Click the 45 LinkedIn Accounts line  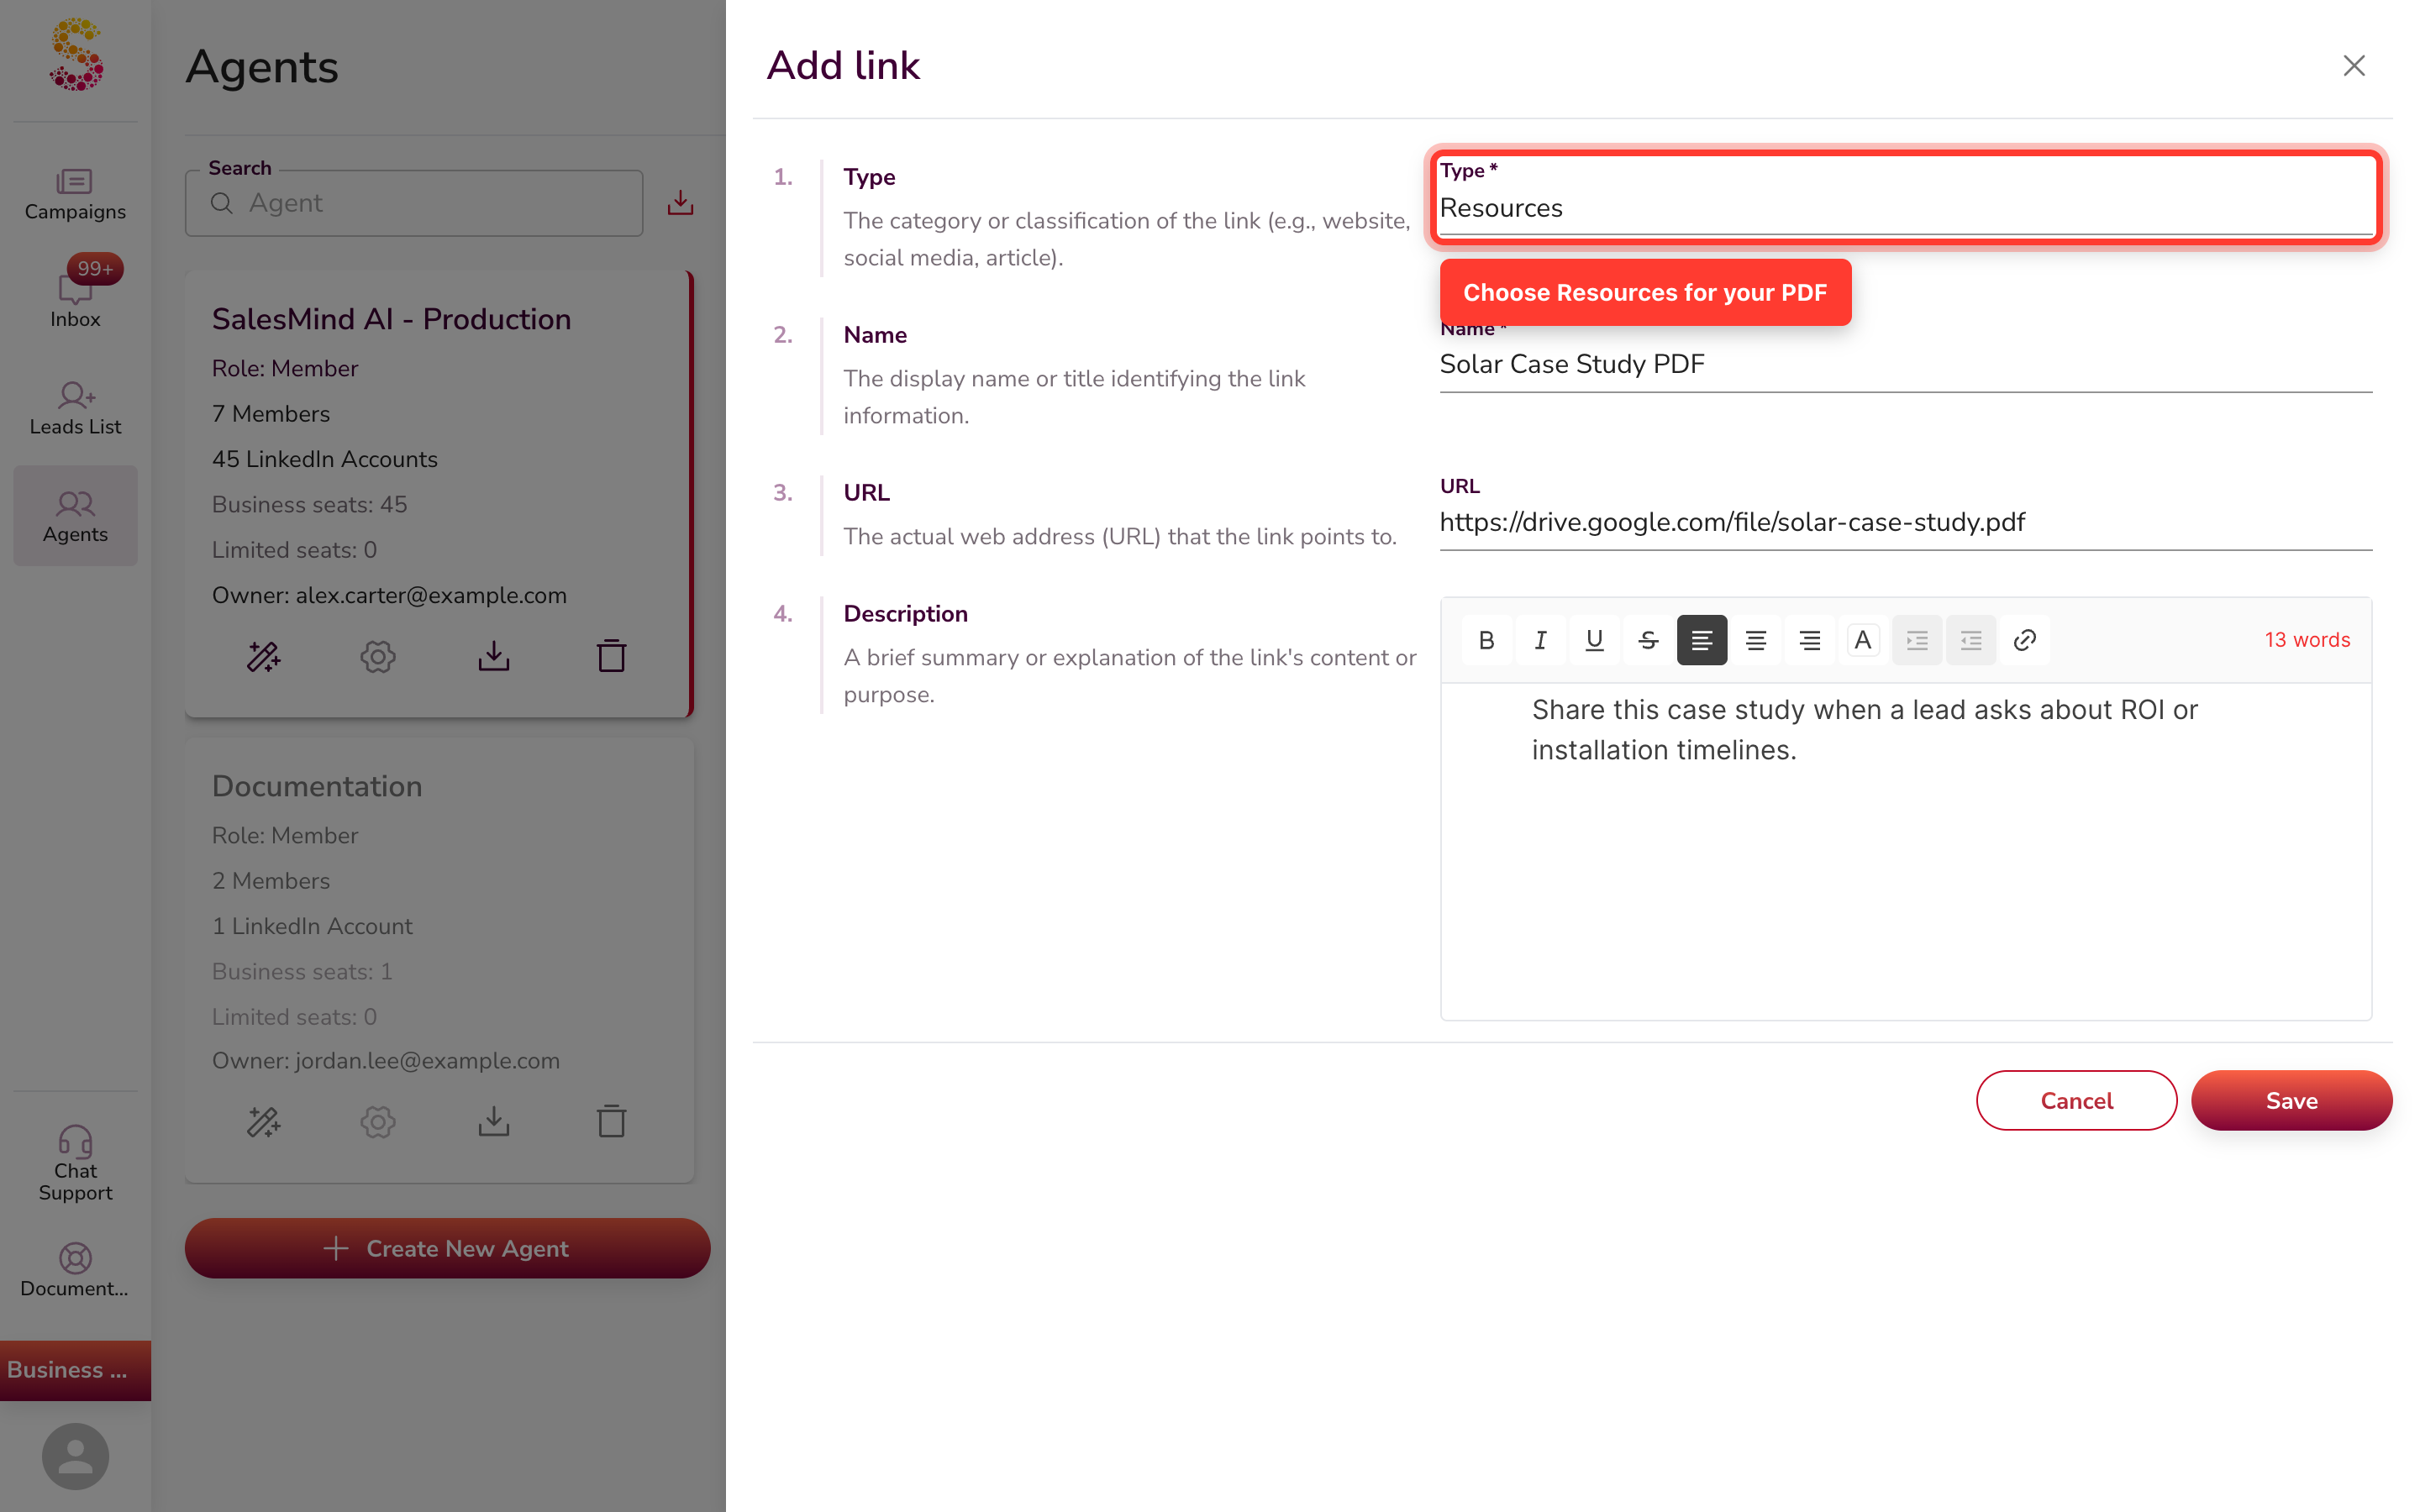click(x=325, y=459)
